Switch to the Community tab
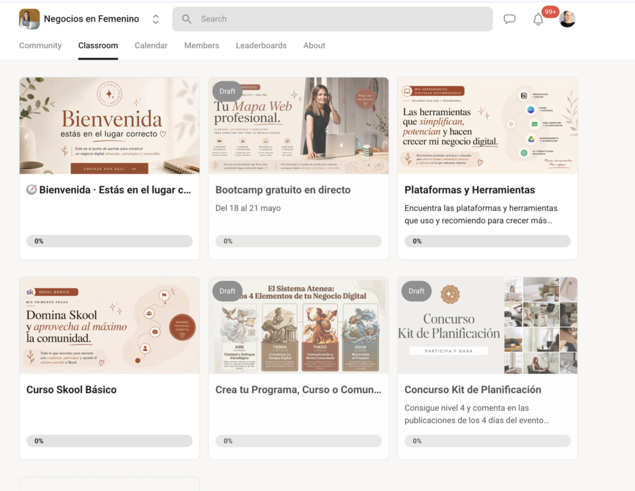This screenshot has width=635, height=491. point(40,46)
